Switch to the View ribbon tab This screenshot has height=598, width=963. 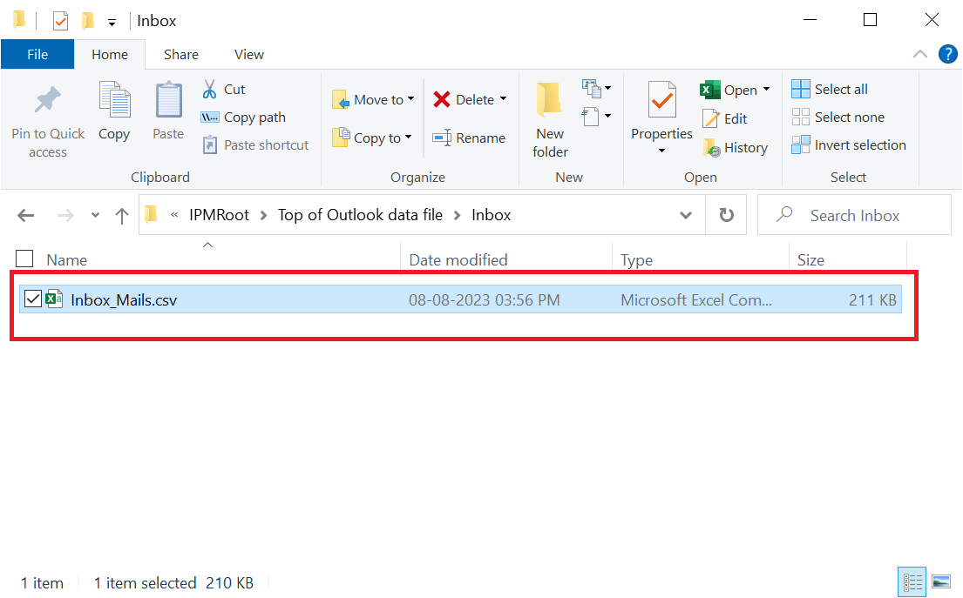(248, 55)
